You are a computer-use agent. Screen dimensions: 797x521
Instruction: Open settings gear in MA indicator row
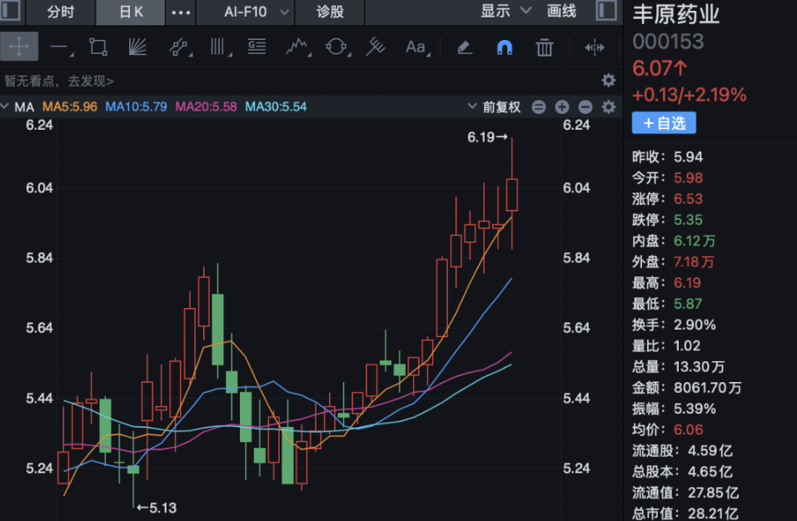pos(609,107)
